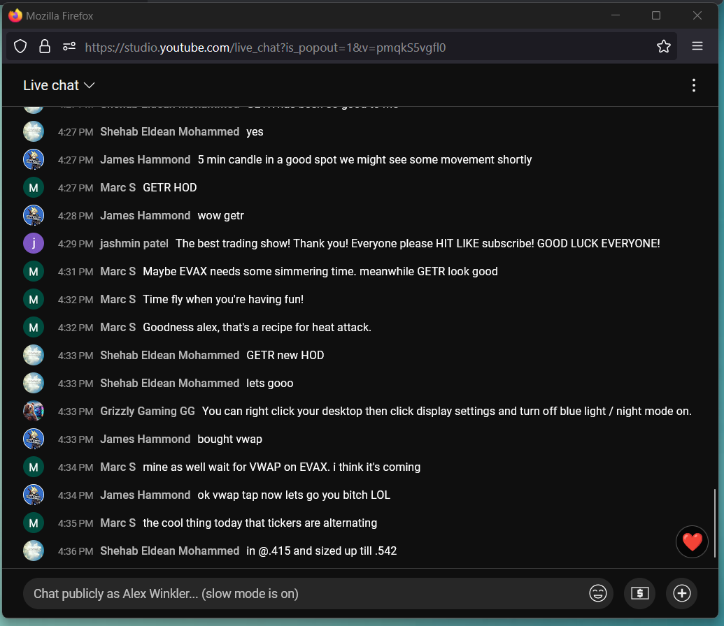View site security via the padlock icon
This screenshot has height=626, width=724.
[45, 47]
